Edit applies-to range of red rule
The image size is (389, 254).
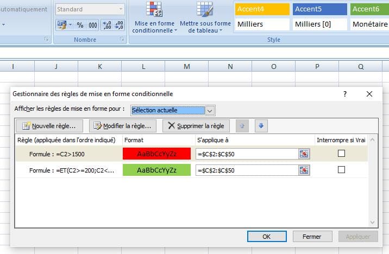[247, 154]
